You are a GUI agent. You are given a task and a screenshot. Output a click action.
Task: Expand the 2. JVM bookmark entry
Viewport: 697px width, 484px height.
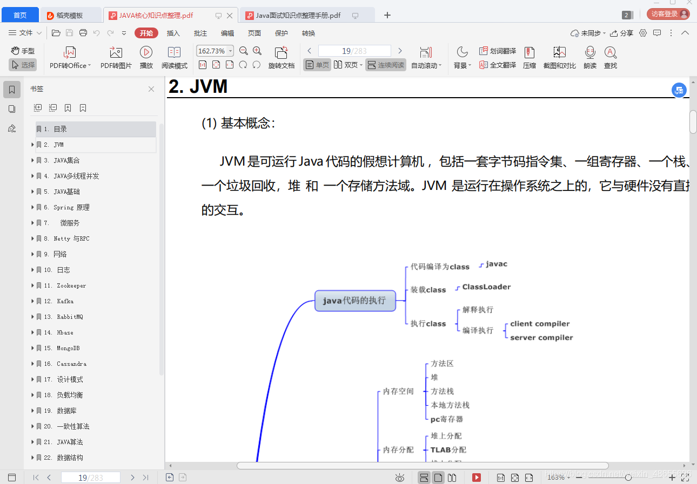[33, 144]
